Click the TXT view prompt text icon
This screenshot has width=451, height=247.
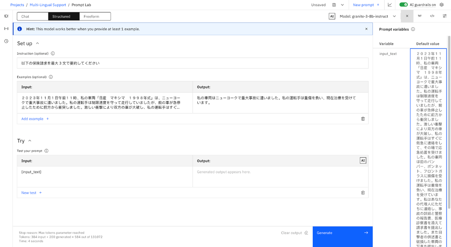point(420,16)
